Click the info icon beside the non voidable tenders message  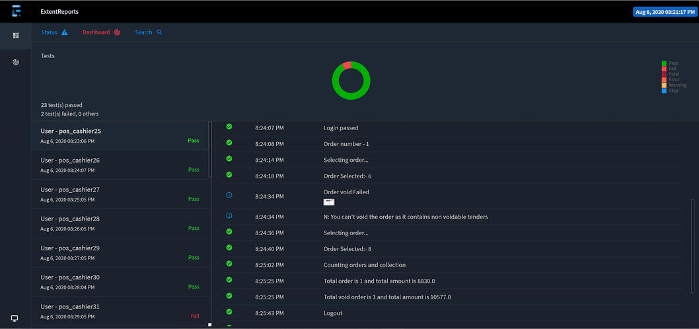coord(229,216)
